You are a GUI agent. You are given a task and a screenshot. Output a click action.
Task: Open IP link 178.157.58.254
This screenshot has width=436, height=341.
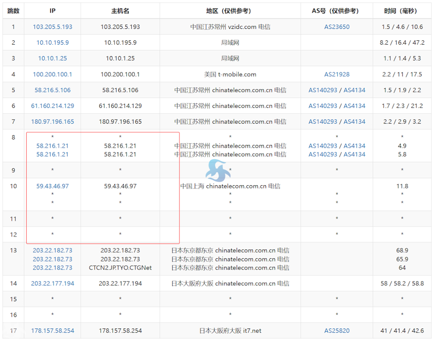[52, 331]
